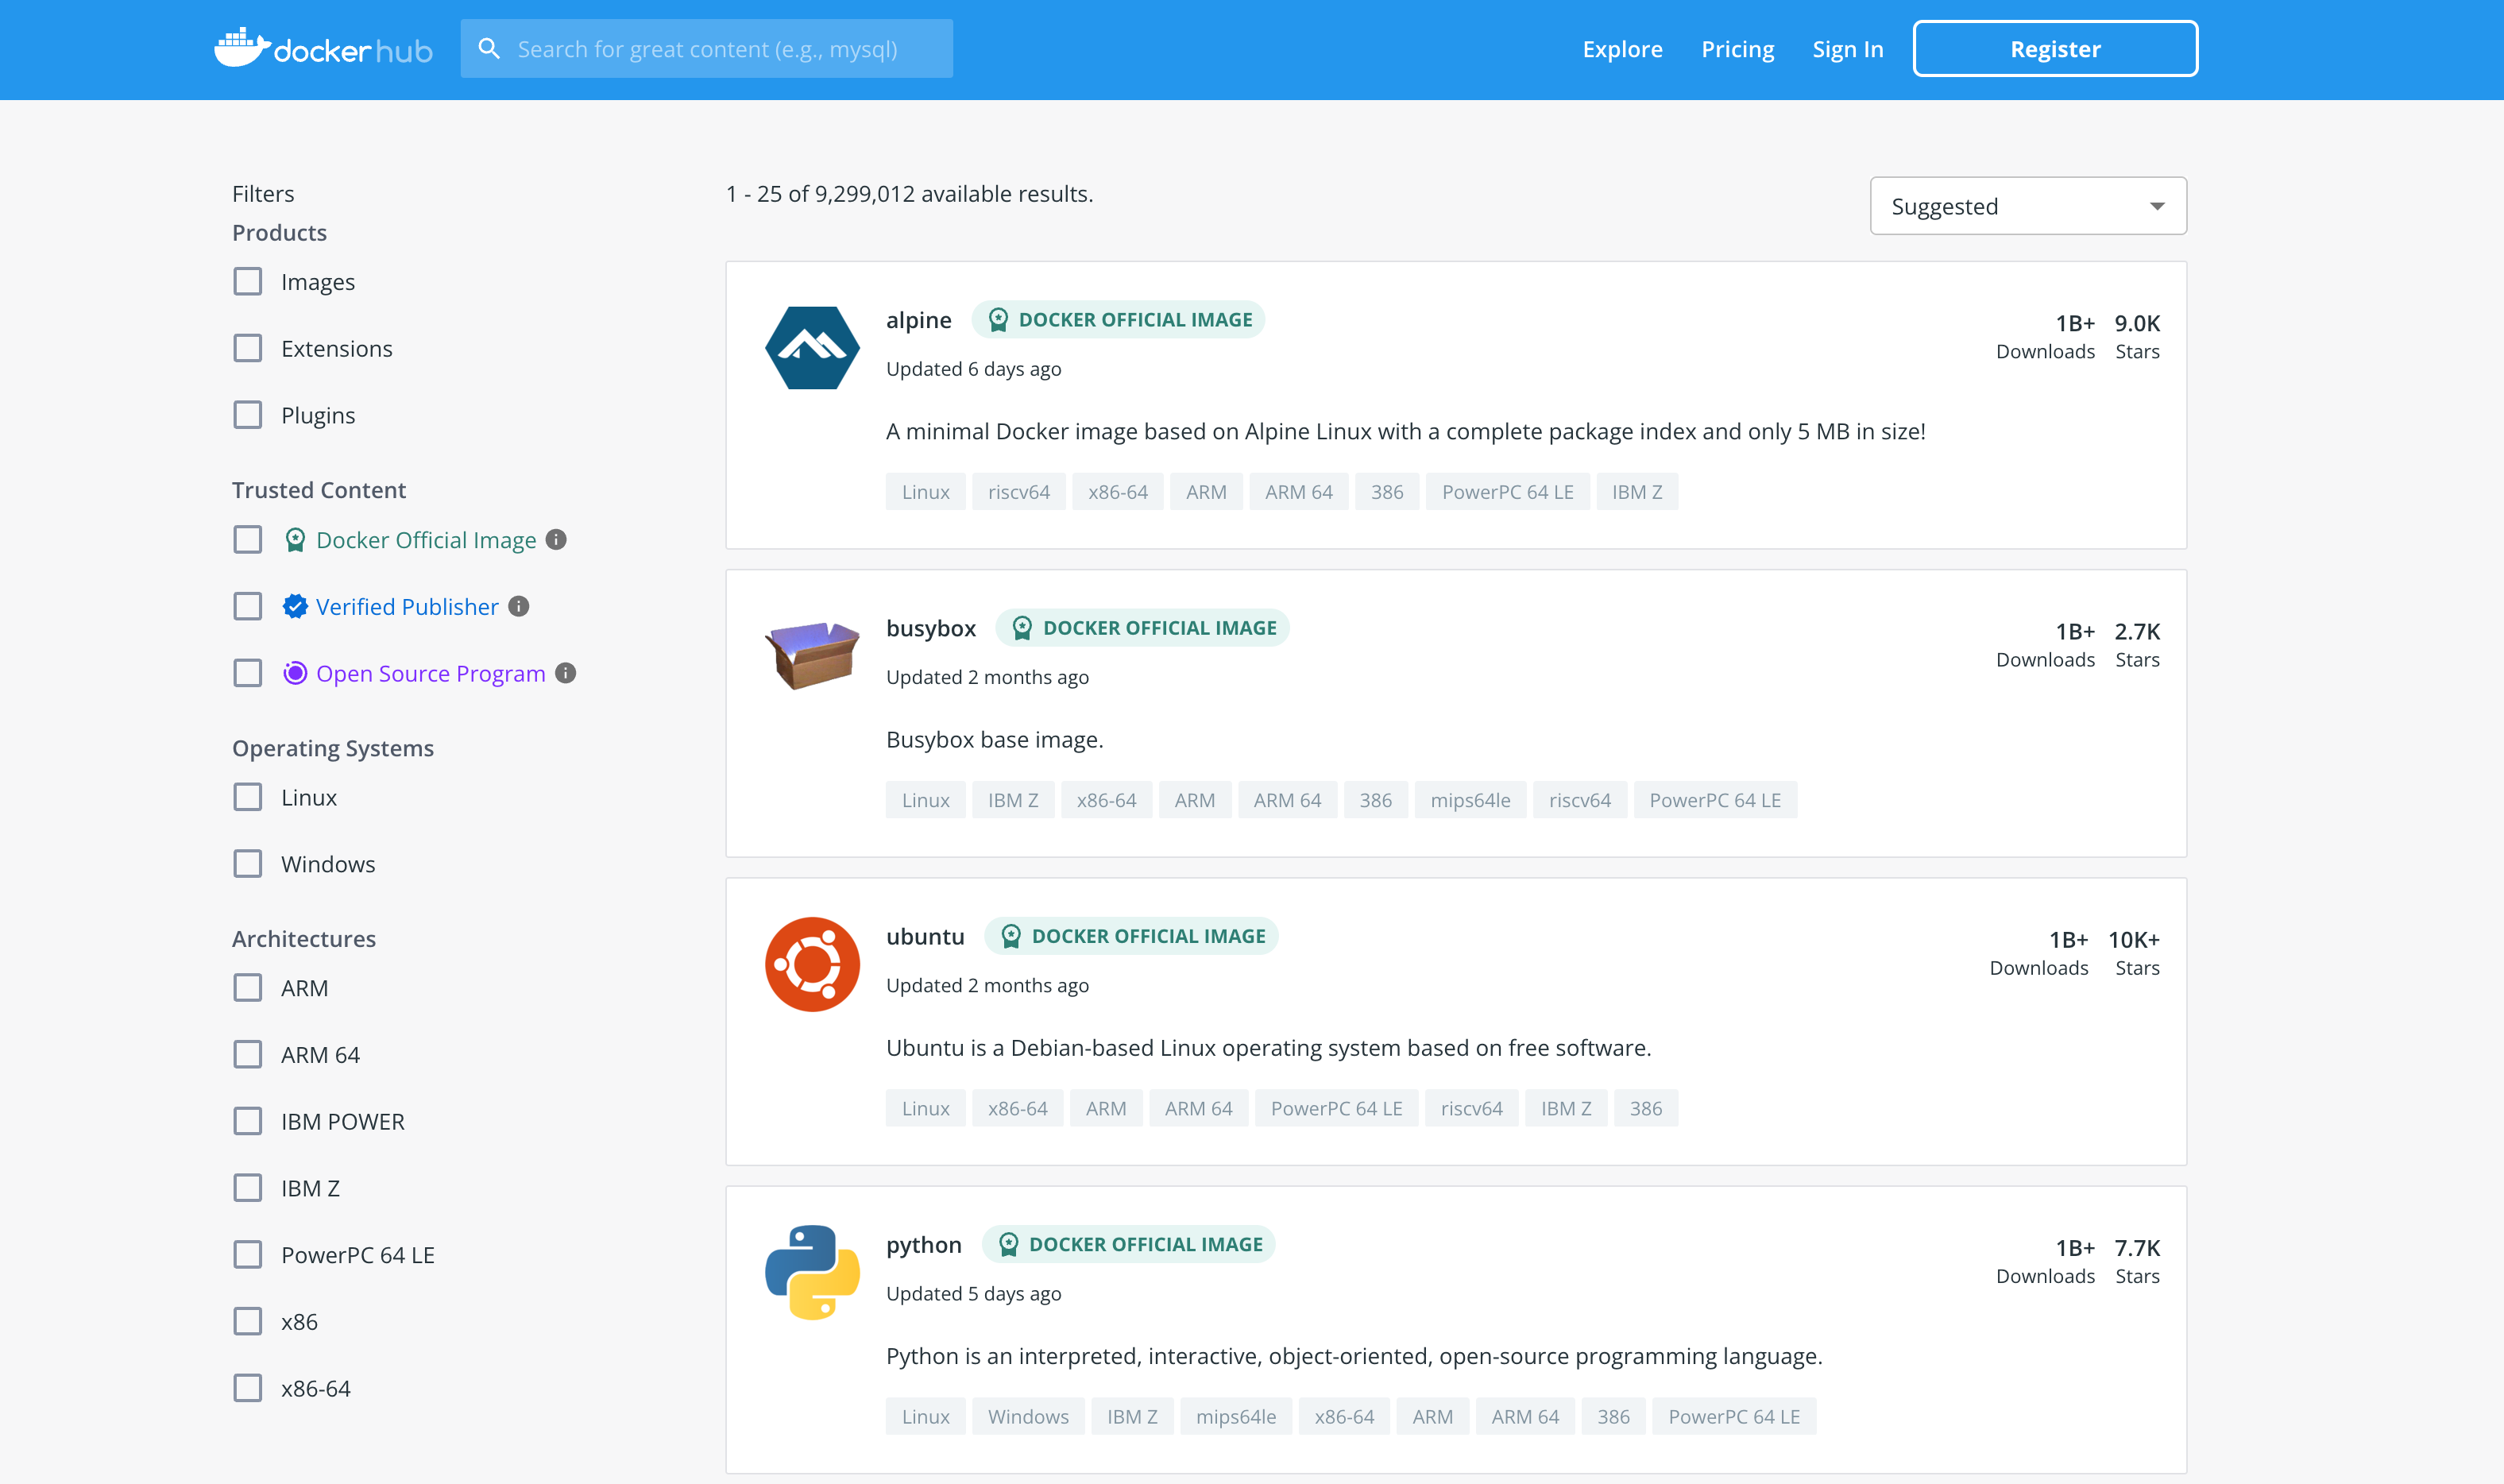The width and height of the screenshot is (2504, 1484).
Task: Open the python snake logo
Action: click(x=812, y=1272)
